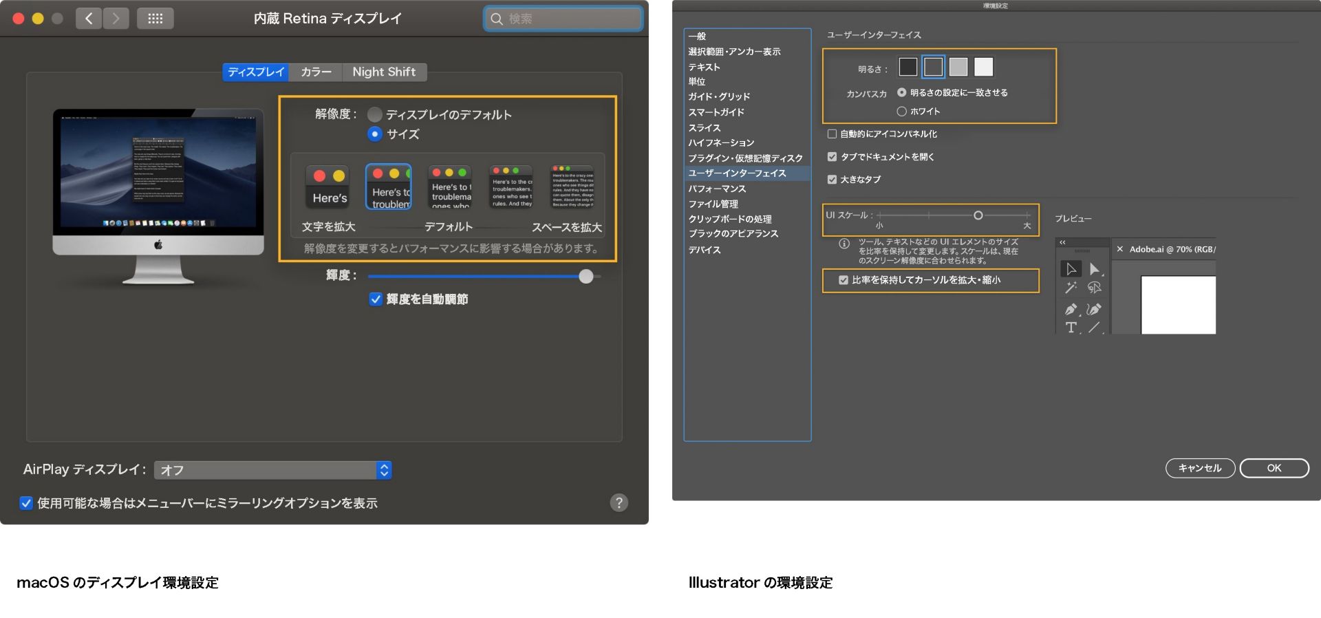Select the lightest brightness swatch
This screenshot has width=1321, height=618.
pos(984,67)
